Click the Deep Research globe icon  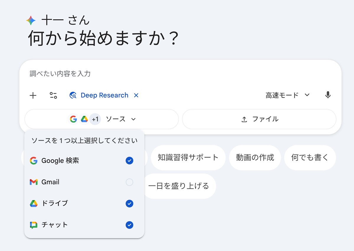[x=73, y=95]
